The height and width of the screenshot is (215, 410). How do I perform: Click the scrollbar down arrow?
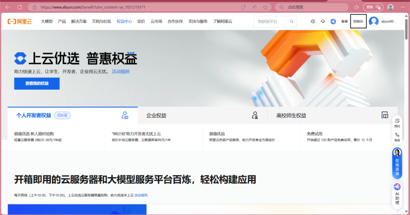point(406,212)
